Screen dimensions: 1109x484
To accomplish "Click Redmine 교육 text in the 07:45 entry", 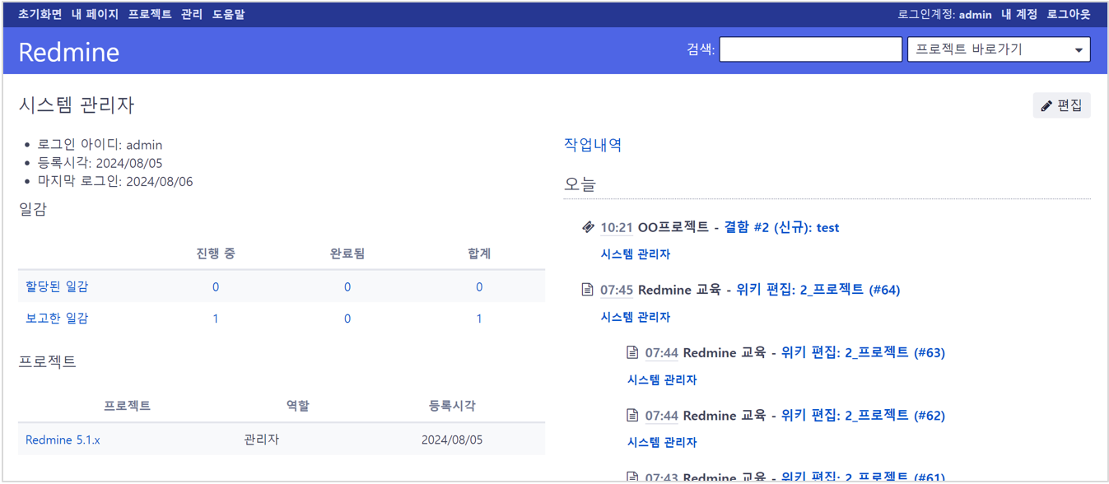I will [x=679, y=290].
